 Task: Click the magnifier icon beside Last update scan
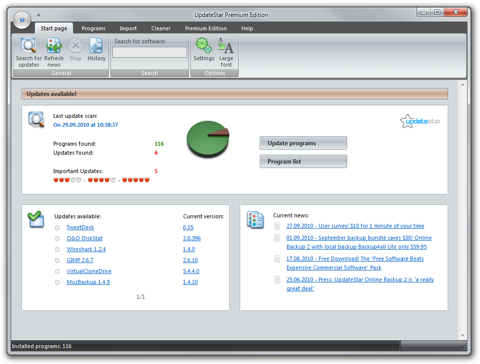click(x=36, y=119)
